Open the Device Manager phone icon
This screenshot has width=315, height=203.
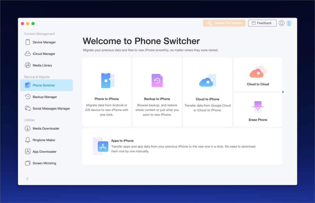coord(28,42)
